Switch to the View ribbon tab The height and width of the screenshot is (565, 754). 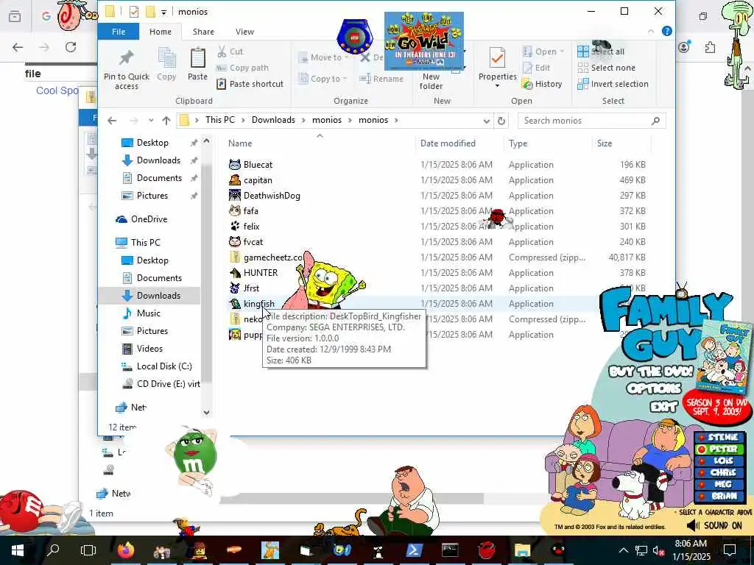click(244, 32)
